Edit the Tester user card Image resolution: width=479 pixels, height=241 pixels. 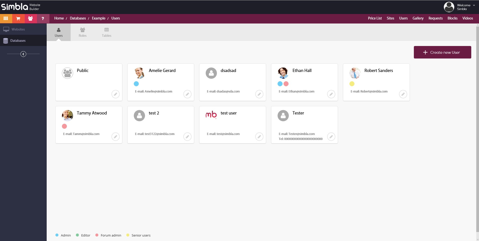click(x=331, y=137)
